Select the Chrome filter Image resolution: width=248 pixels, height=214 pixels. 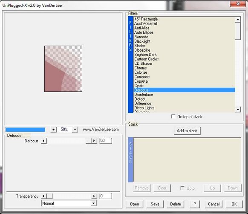[x=184, y=68]
